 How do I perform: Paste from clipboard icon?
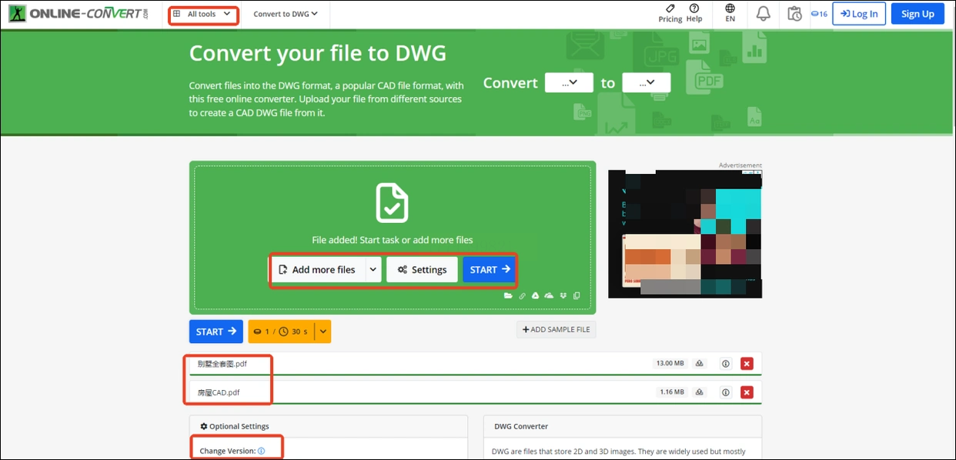point(577,295)
